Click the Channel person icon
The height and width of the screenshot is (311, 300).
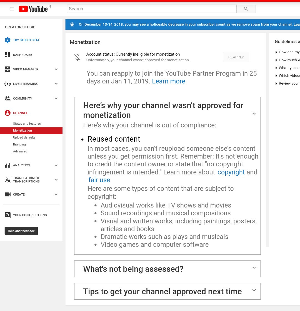[7, 113]
